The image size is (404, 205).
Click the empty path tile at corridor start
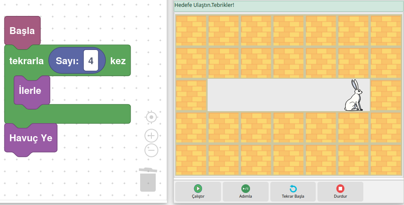coord(224,95)
